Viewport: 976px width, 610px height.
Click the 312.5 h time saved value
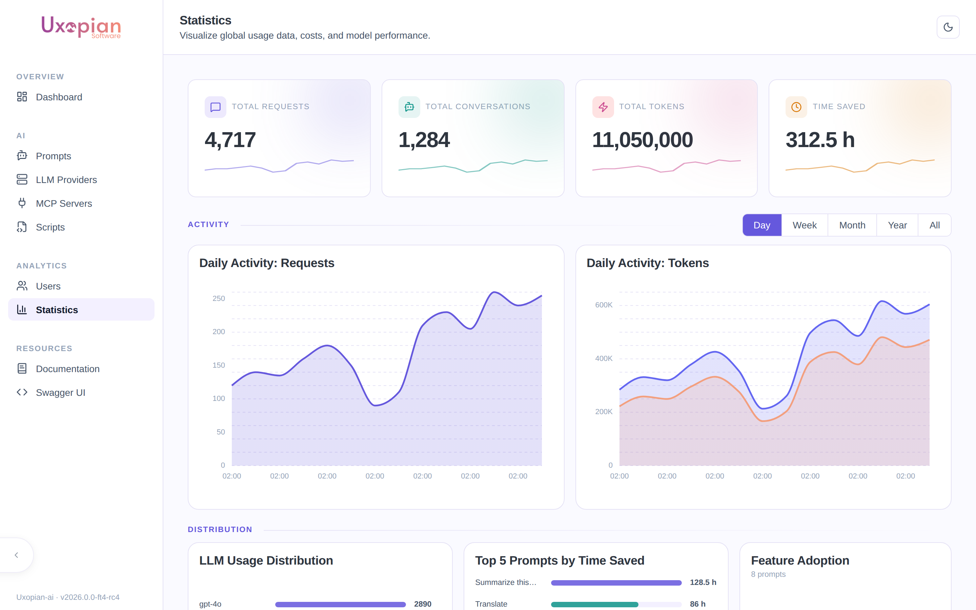pyautogui.click(x=820, y=140)
